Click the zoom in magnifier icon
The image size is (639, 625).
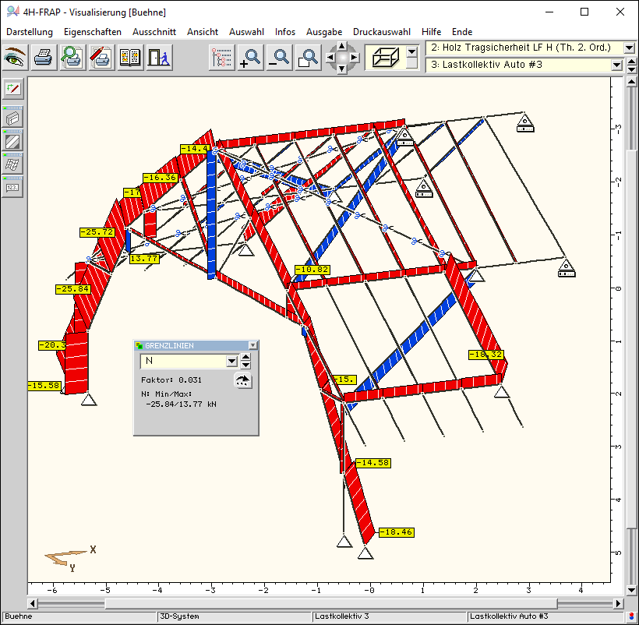[251, 58]
